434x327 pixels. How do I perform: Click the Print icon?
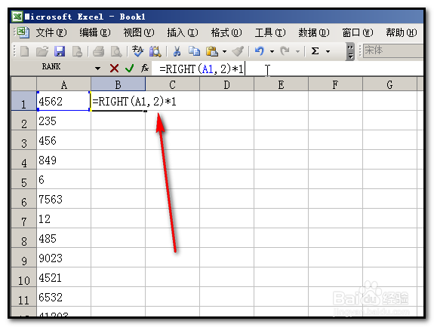pyautogui.click(x=99, y=51)
